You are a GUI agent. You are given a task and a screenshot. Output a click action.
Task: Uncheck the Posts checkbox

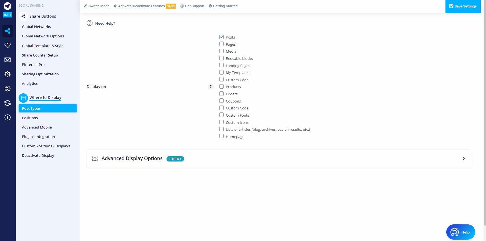pos(221,37)
